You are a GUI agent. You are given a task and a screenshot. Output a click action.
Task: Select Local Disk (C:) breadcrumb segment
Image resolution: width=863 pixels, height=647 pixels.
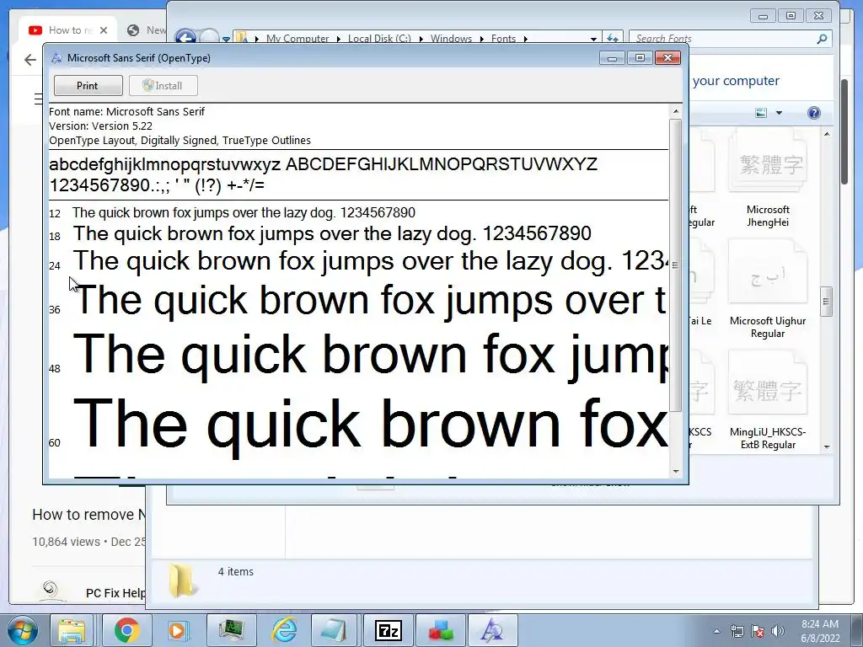pos(379,39)
